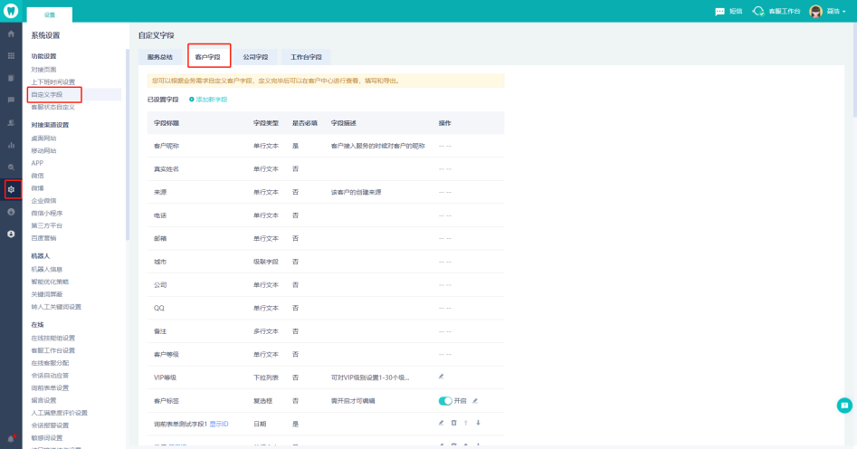Open the magnifier search icon in left rail
Viewport: 857px width, 449px height.
point(11,167)
